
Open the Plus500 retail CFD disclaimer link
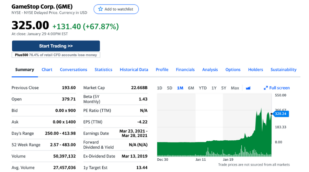coord(56,55)
